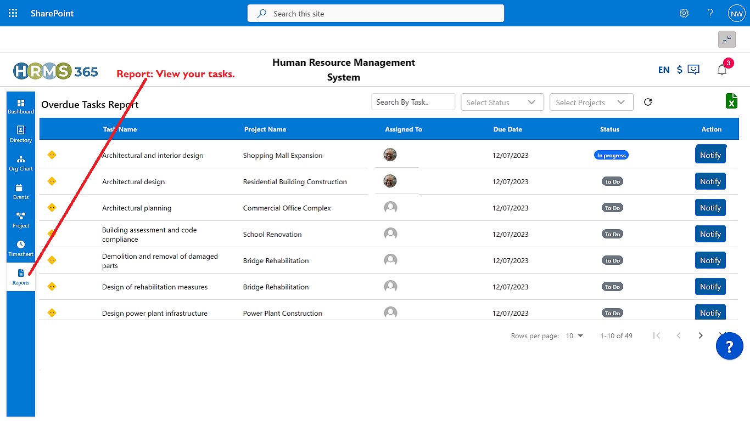Click the refresh icon beside filters
750x421 pixels.
click(648, 102)
